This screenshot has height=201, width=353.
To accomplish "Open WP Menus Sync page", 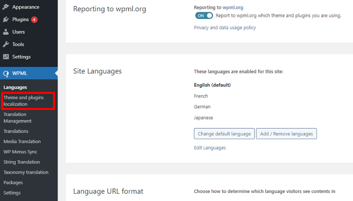I will point(20,152).
